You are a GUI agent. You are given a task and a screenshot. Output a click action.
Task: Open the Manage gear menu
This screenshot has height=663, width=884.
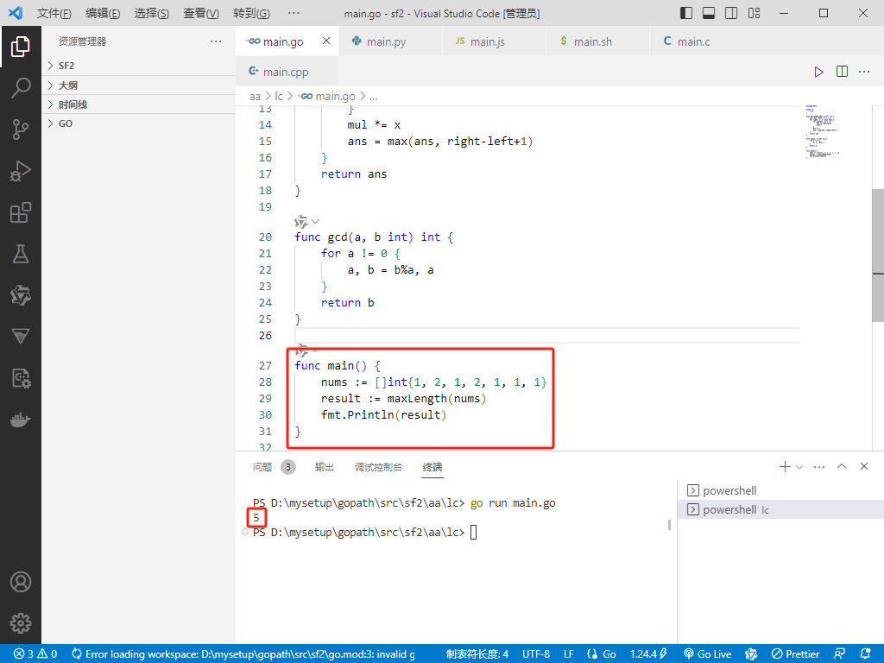[x=21, y=623]
